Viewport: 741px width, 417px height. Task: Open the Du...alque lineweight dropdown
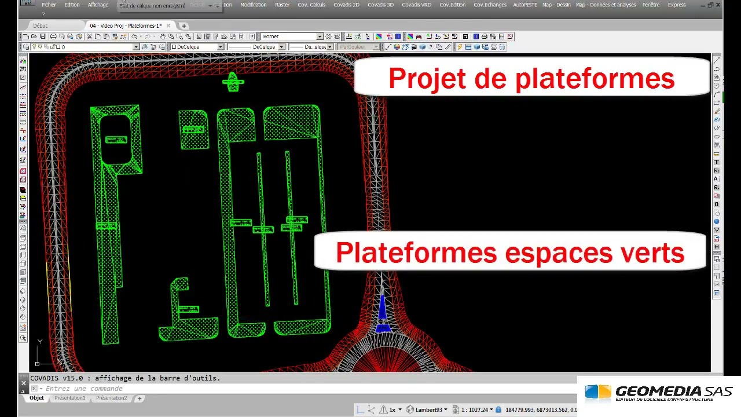click(330, 46)
